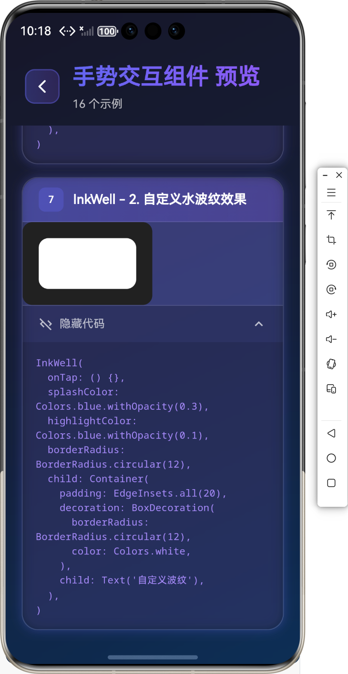Click the developer connection status icon
348x674 pixels.
click(x=67, y=31)
